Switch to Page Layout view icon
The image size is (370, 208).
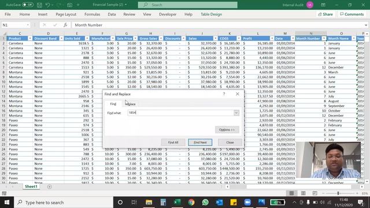303,193
